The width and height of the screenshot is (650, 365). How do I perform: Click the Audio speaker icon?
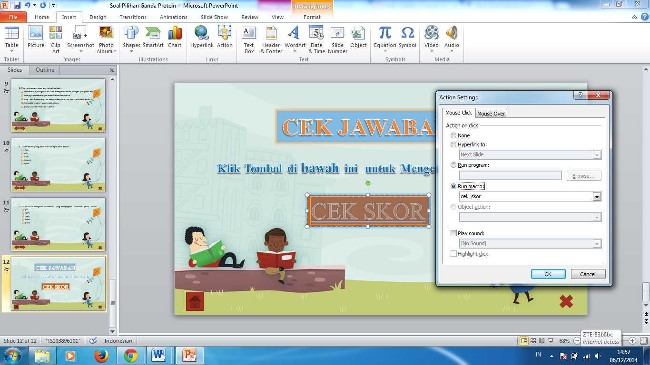click(x=452, y=33)
